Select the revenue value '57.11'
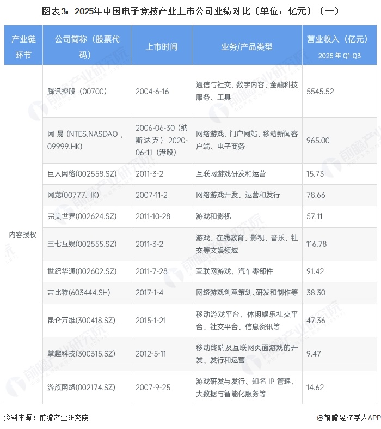The width and height of the screenshot is (381, 429). point(315,216)
